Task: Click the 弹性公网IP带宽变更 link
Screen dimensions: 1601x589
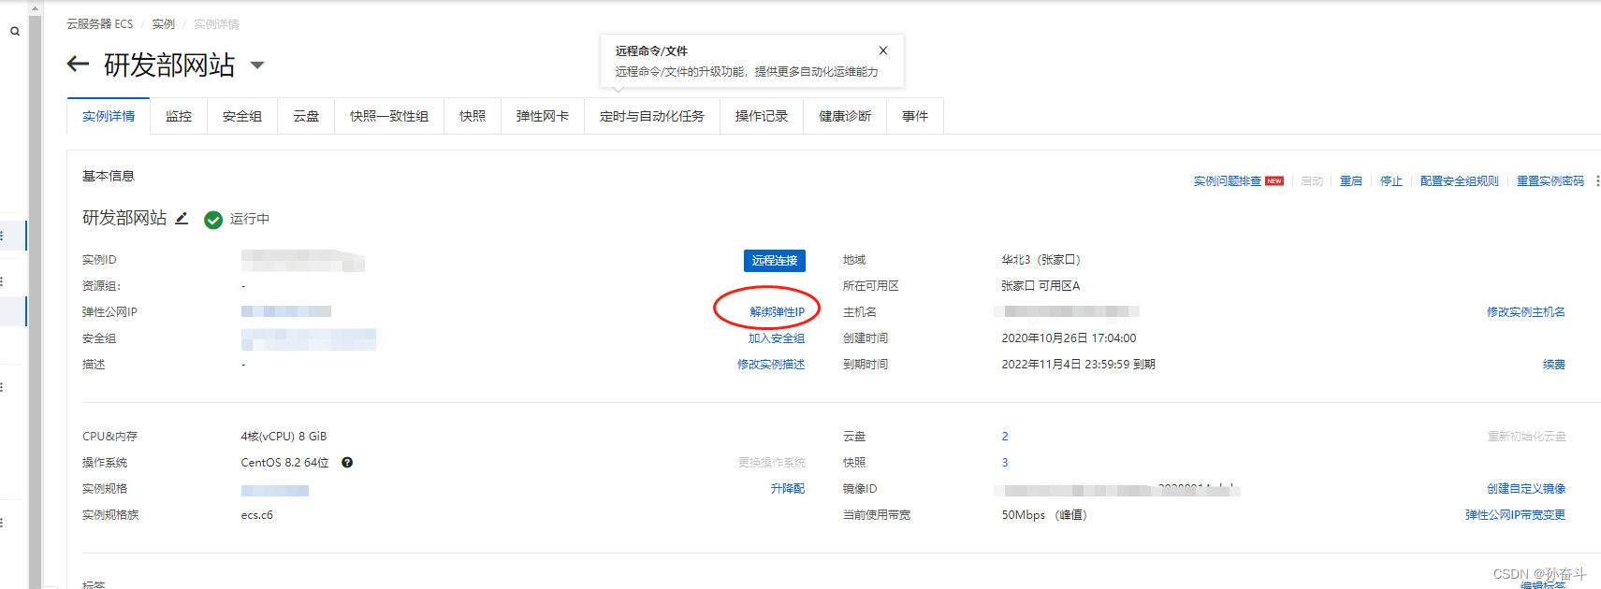Action: pyautogui.click(x=1516, y=515)
